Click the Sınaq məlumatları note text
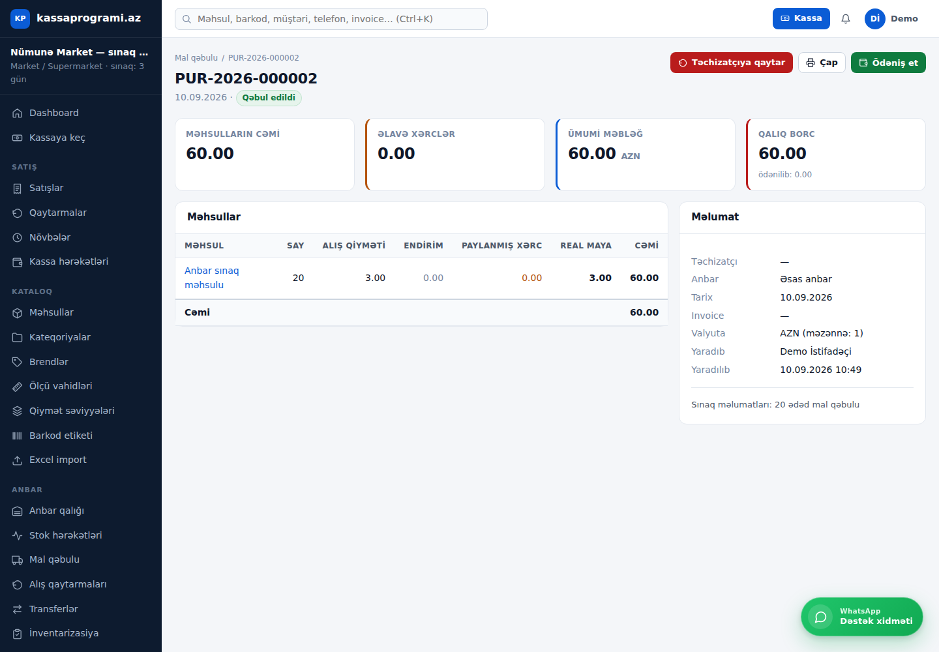Screen dimensions: 939x652 coord(775,405)
